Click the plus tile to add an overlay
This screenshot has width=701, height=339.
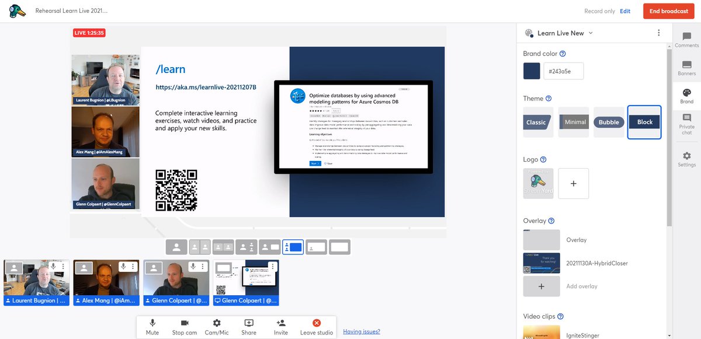tap(542, 286)
